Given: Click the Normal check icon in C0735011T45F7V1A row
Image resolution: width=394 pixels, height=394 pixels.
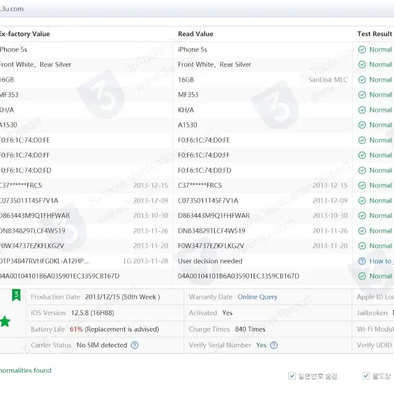Looking at the screenshot, I should [362, 201].
